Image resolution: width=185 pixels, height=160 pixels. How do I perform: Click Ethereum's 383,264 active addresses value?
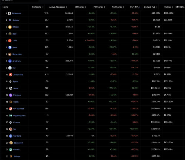(x=69, y=13)
